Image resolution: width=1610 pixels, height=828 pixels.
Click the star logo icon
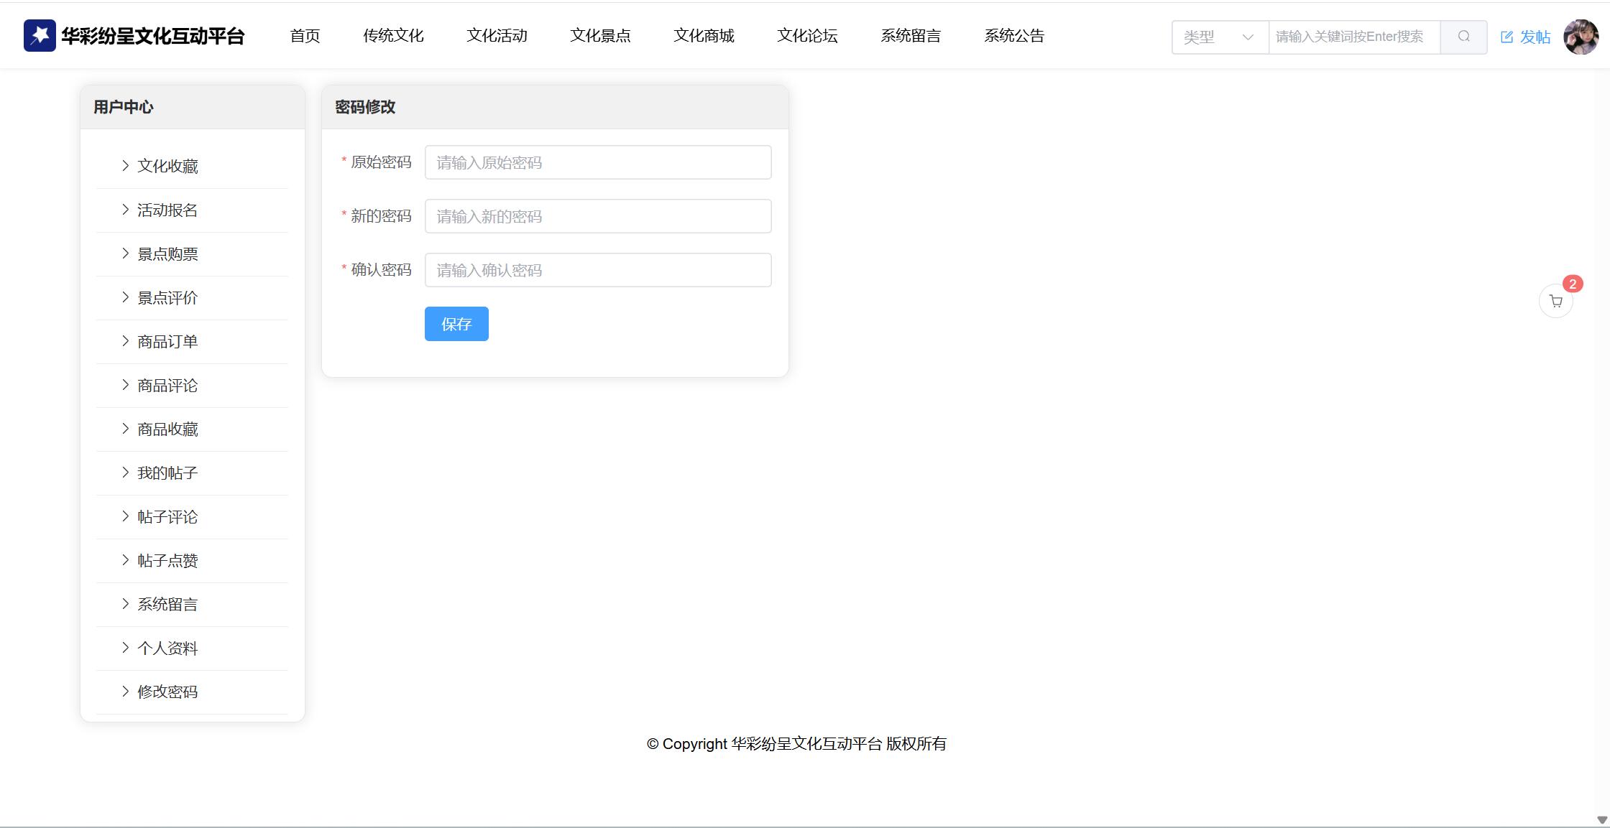[40, 35]
